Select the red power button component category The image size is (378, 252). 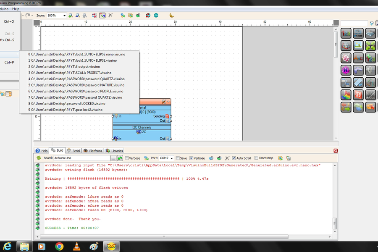pos(358,95)
